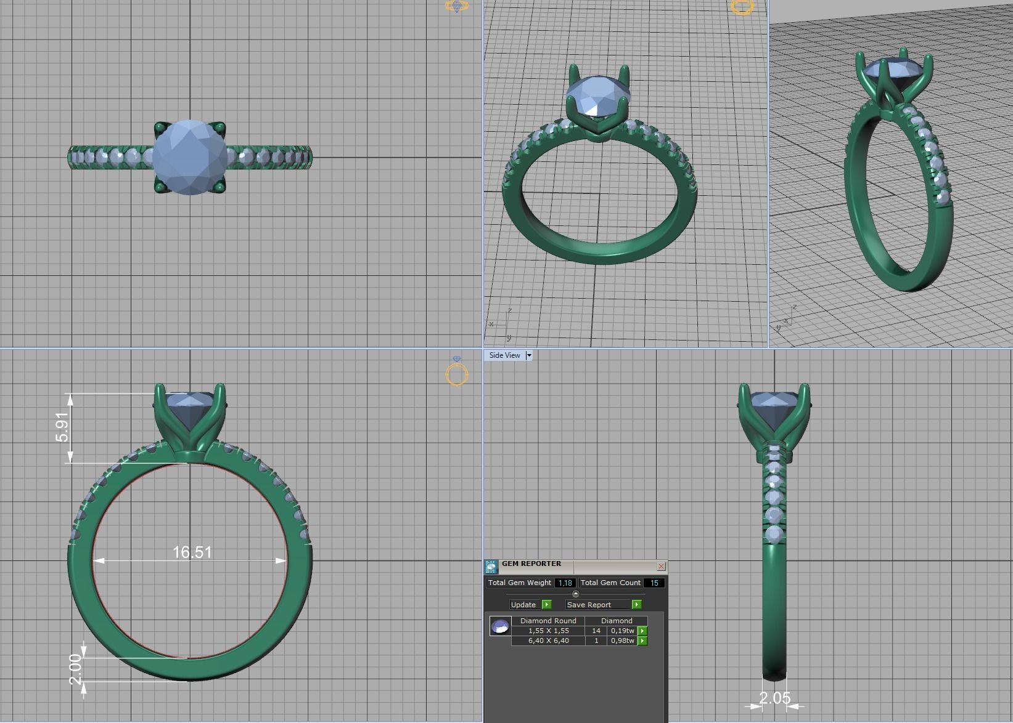Click the 0,19tw weight cell
1013x723 pixels.
click(622, 631)
